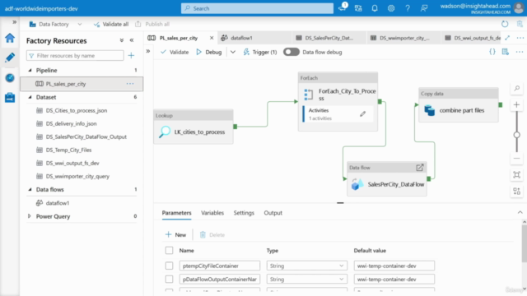Add a New parameter
This screenshot has height=296, width=527.
(175, 234)
